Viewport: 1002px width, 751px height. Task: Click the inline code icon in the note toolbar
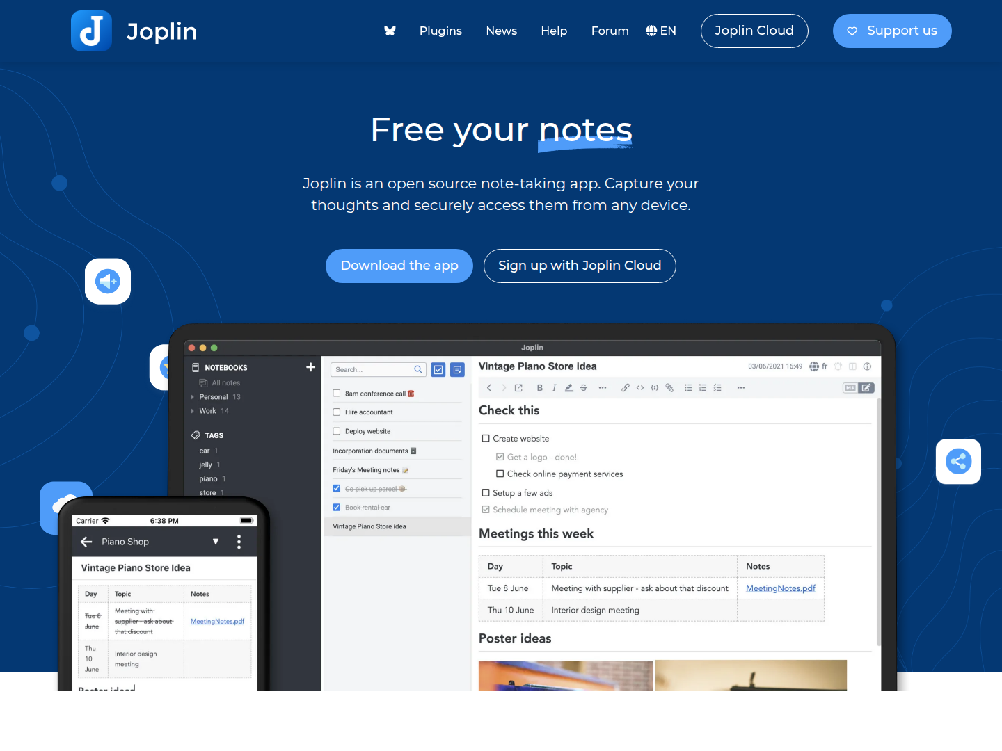tap(640, 388)
